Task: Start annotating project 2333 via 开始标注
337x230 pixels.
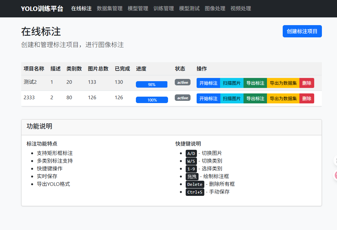Action: (x=208, y=98)
